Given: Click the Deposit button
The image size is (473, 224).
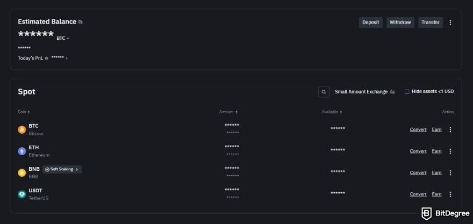Looking at the screenshot, I should (370, 23).
